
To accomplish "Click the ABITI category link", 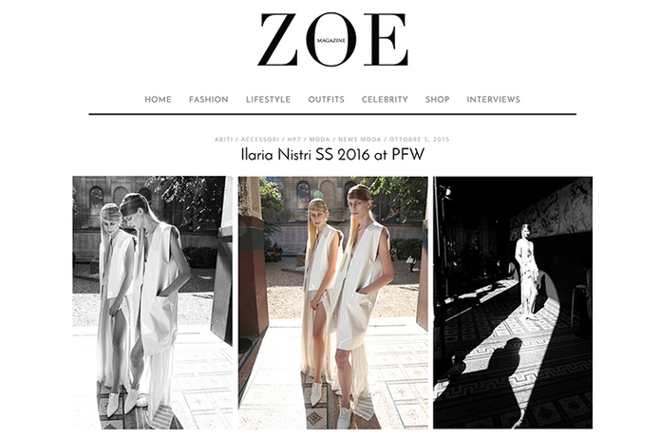I will tap(223, 139).
